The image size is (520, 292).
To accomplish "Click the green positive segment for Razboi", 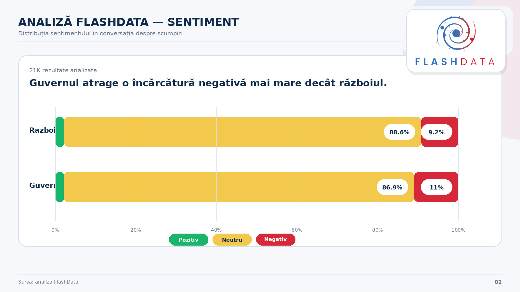I will pyautogui.click(x=60, y=132).
